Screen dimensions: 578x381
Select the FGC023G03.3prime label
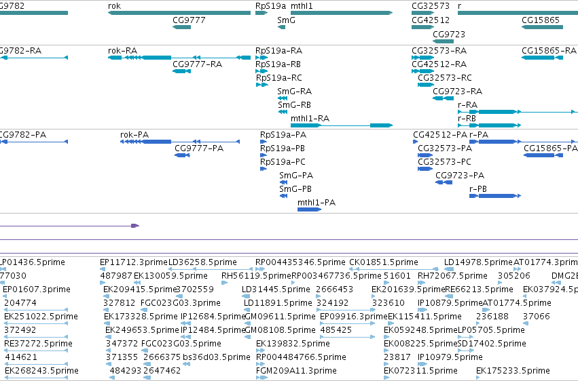click(x=180, y=304)
